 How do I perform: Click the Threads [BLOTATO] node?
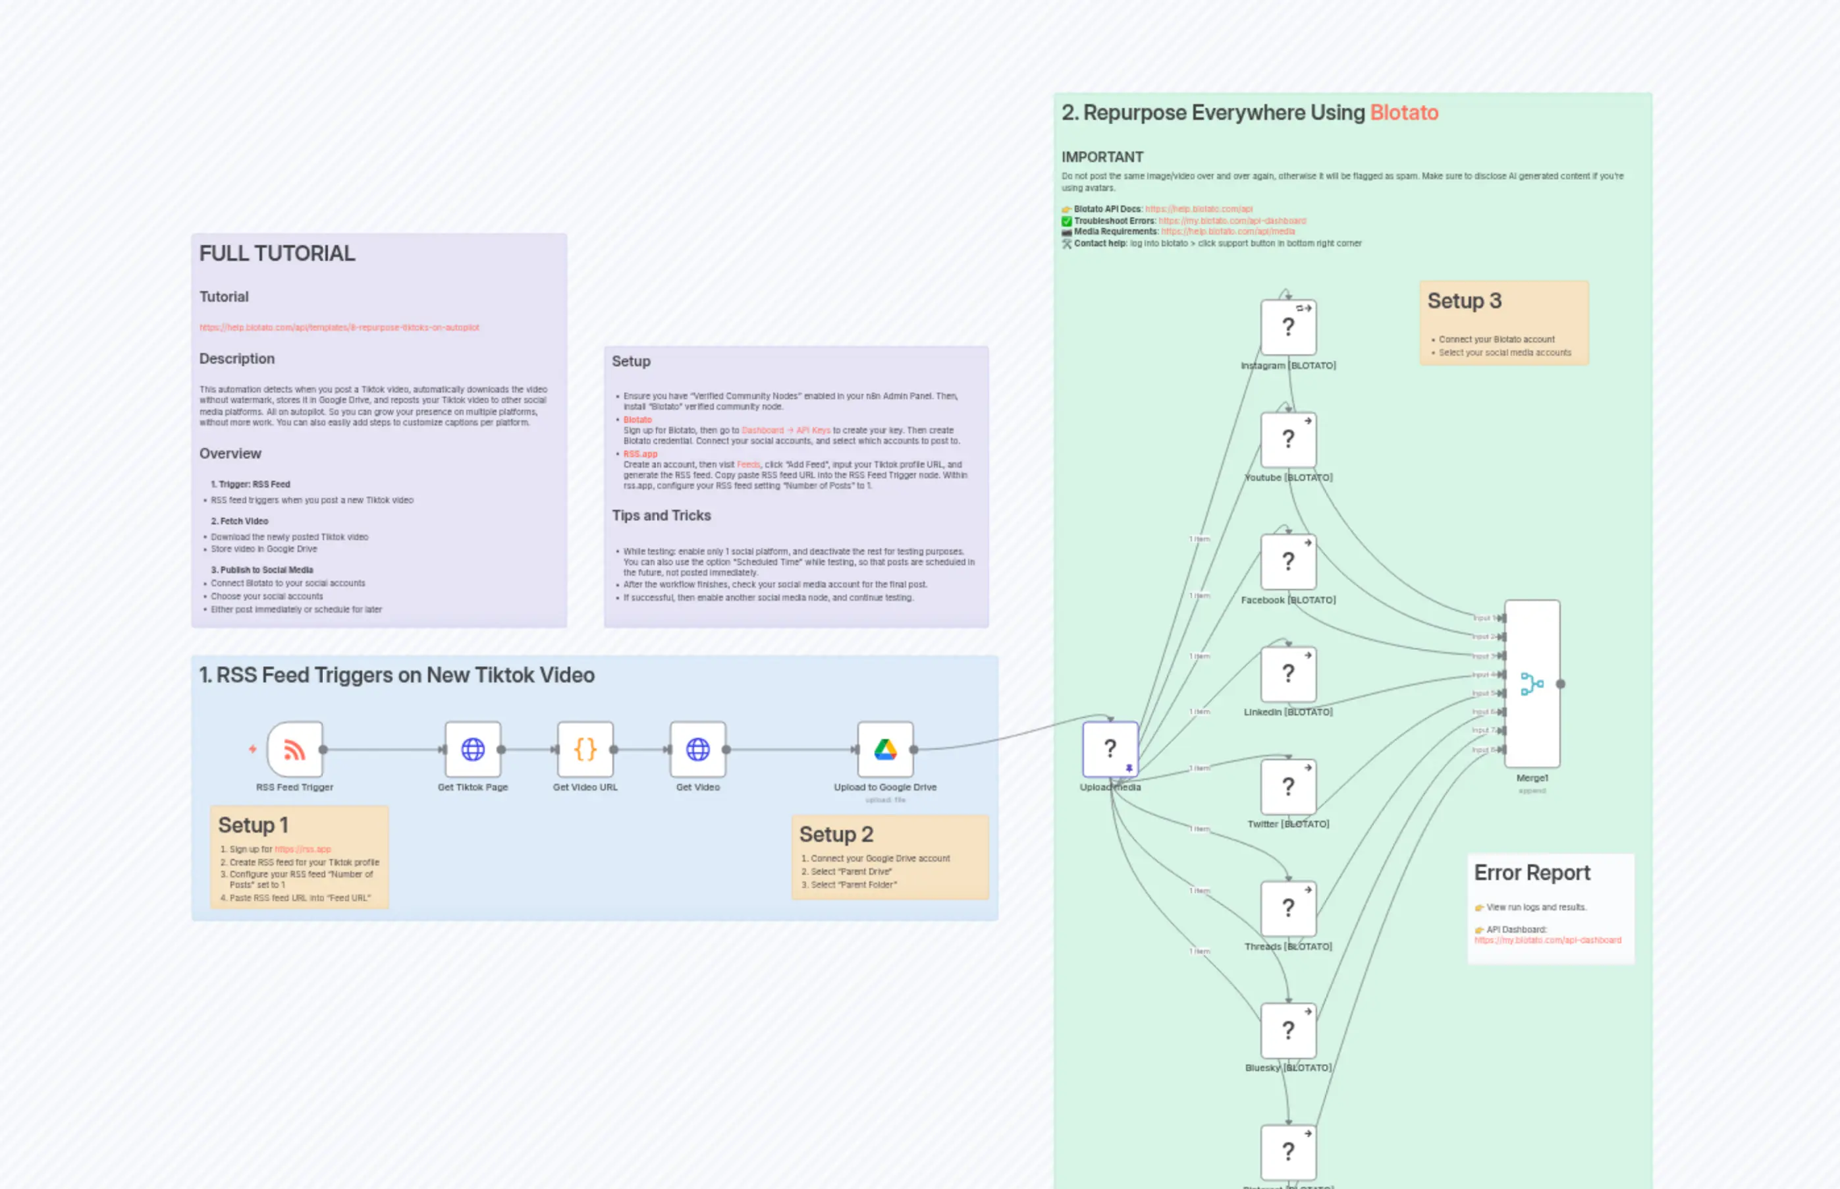coord(1288,908)
